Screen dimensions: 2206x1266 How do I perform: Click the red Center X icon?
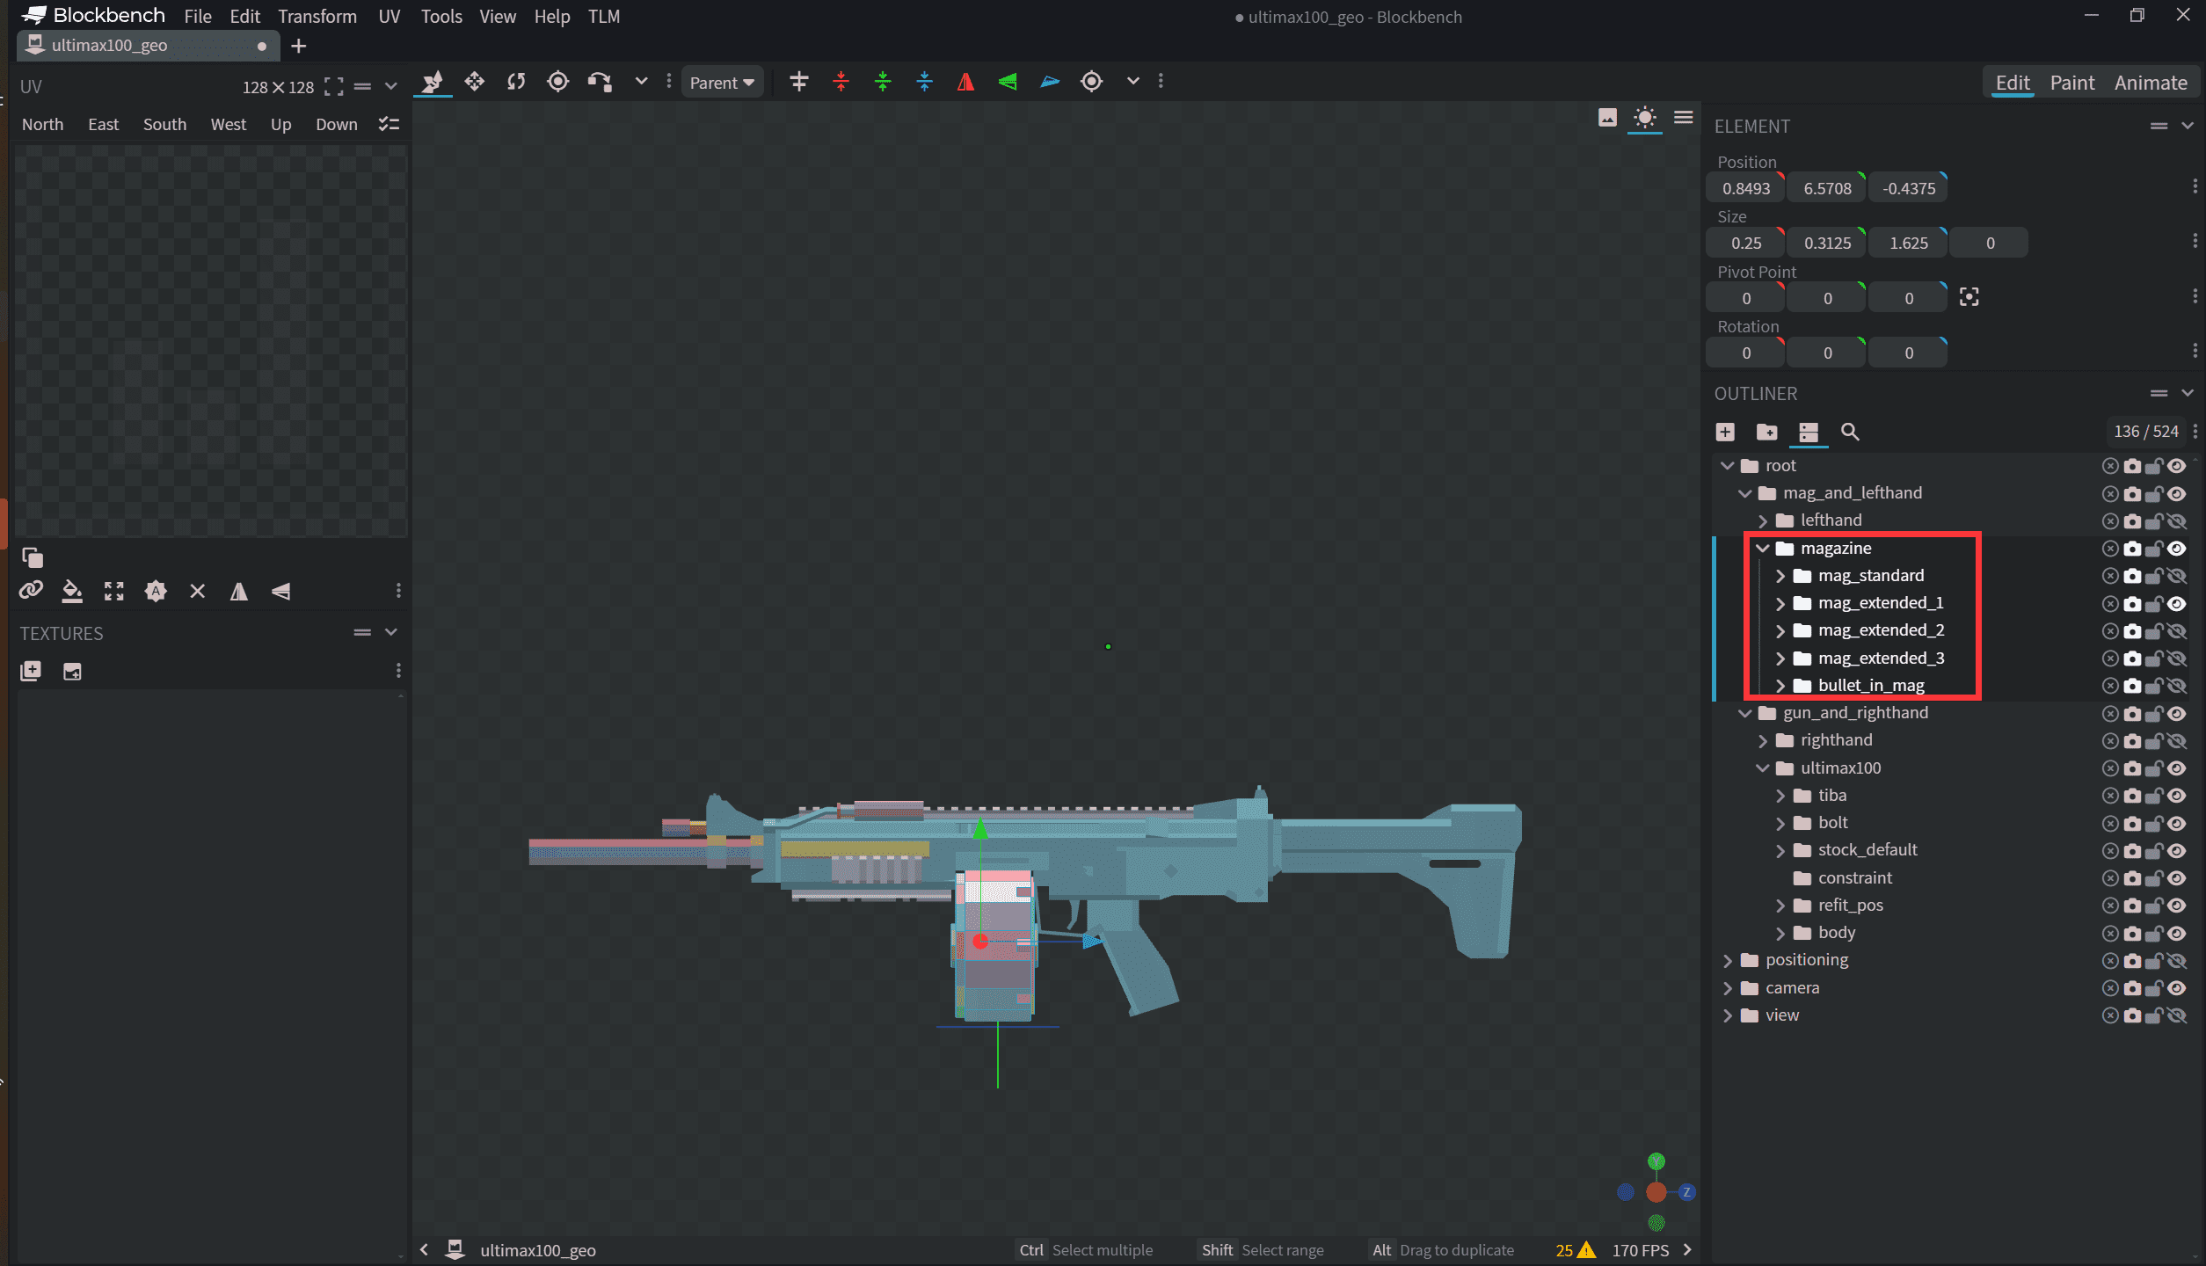[841, 82]
